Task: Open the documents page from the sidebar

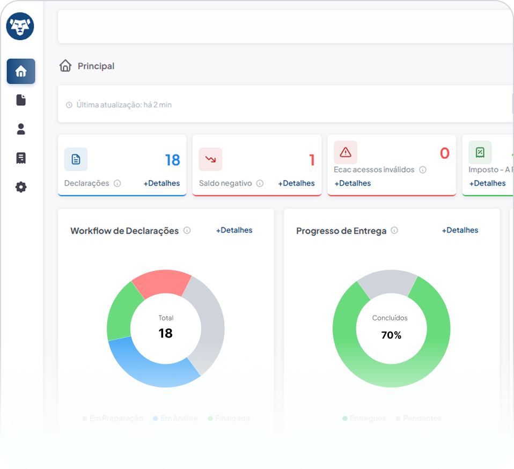Action: pos(21,100)
